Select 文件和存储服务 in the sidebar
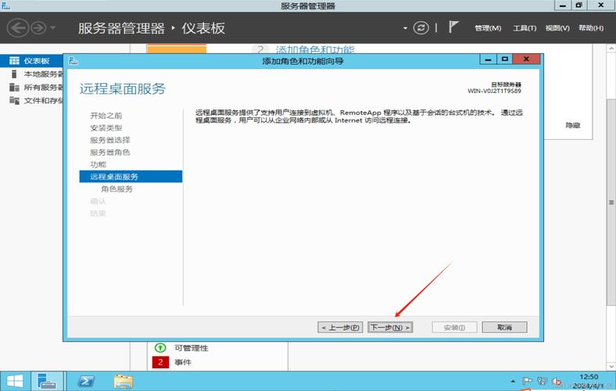 31,101
